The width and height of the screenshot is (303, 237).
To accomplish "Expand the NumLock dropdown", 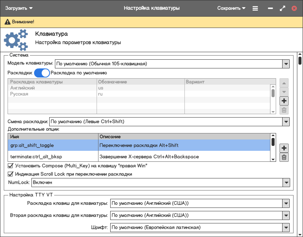I will tap(286, 183).
